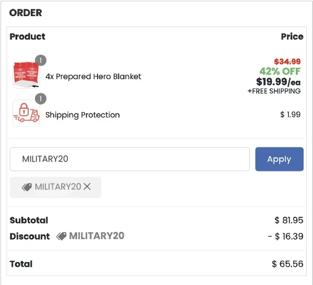Click the $ 1.99 shipping protection price
Image resolution: width=313 pixels, height=285 pixels.
click(x=290, y=115)
